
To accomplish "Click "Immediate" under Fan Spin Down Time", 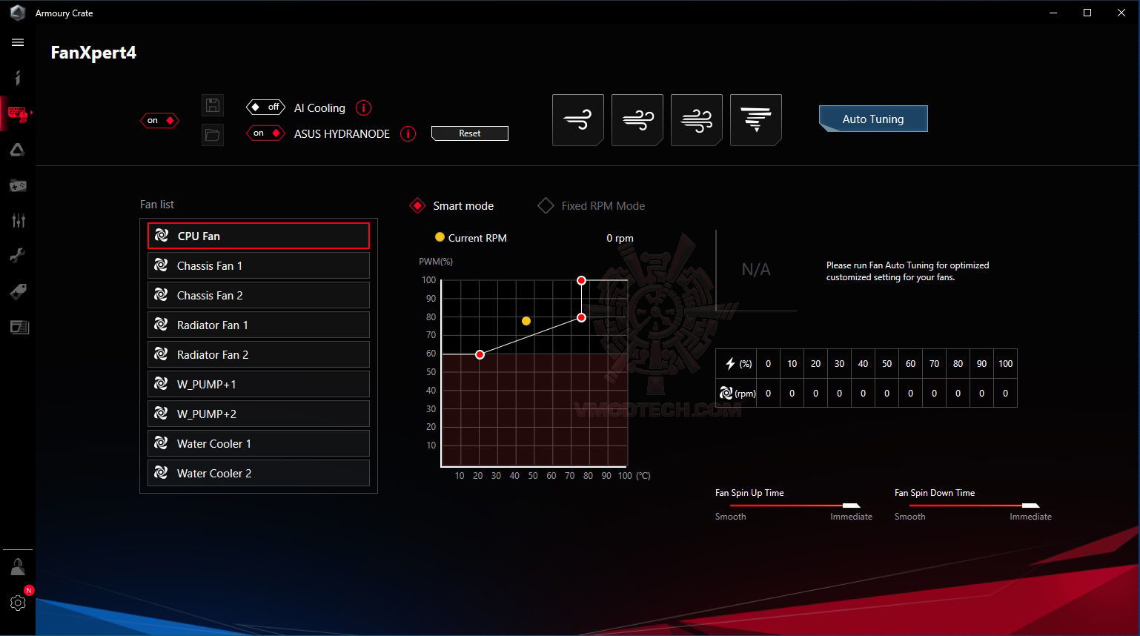I will click(x=1030, y=517).
